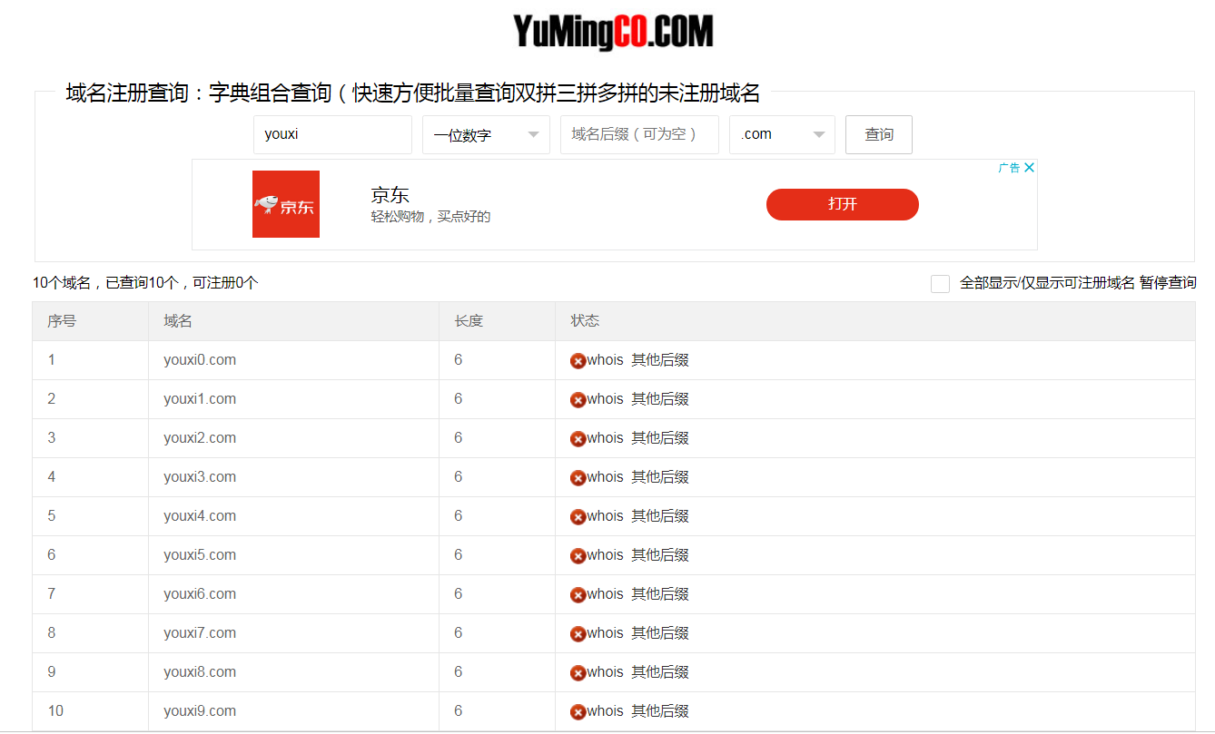Click the red status icon for youxi8.com

[578, 673]
